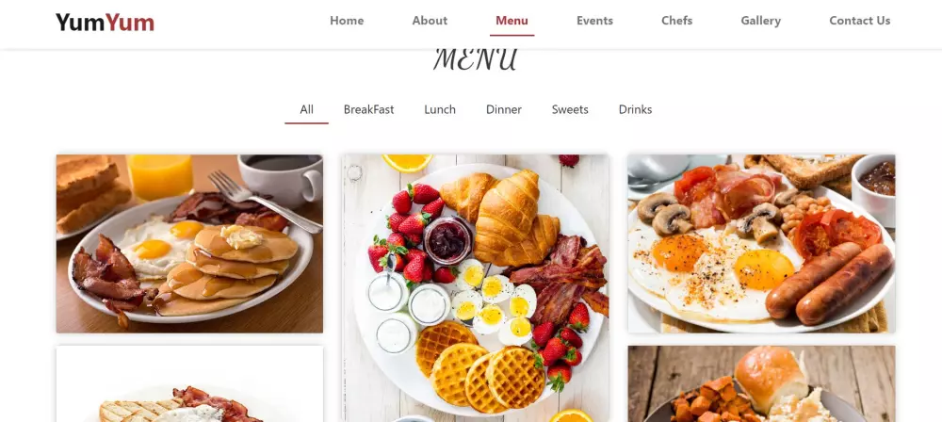
Task: Click the bread roll dish thumbnail
Action: click(761, 383)
